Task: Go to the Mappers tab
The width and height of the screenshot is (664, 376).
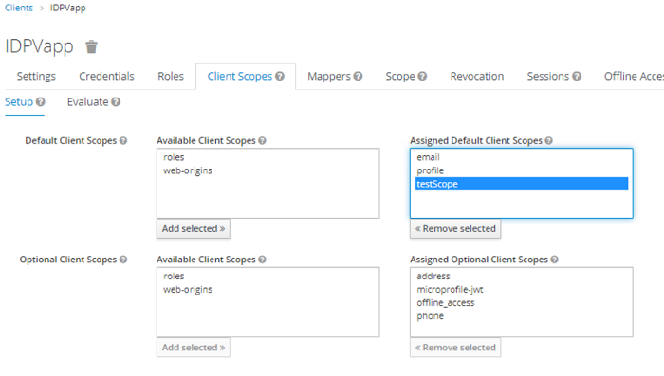Action: tap(329, 76)
